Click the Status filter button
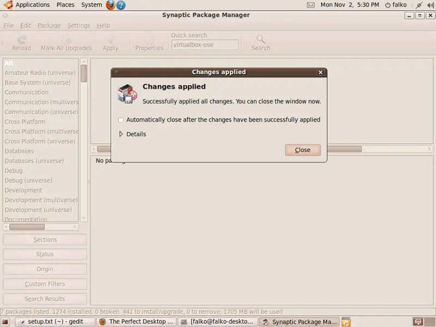The height and width of the screenshot is (327, 436). 45,254
